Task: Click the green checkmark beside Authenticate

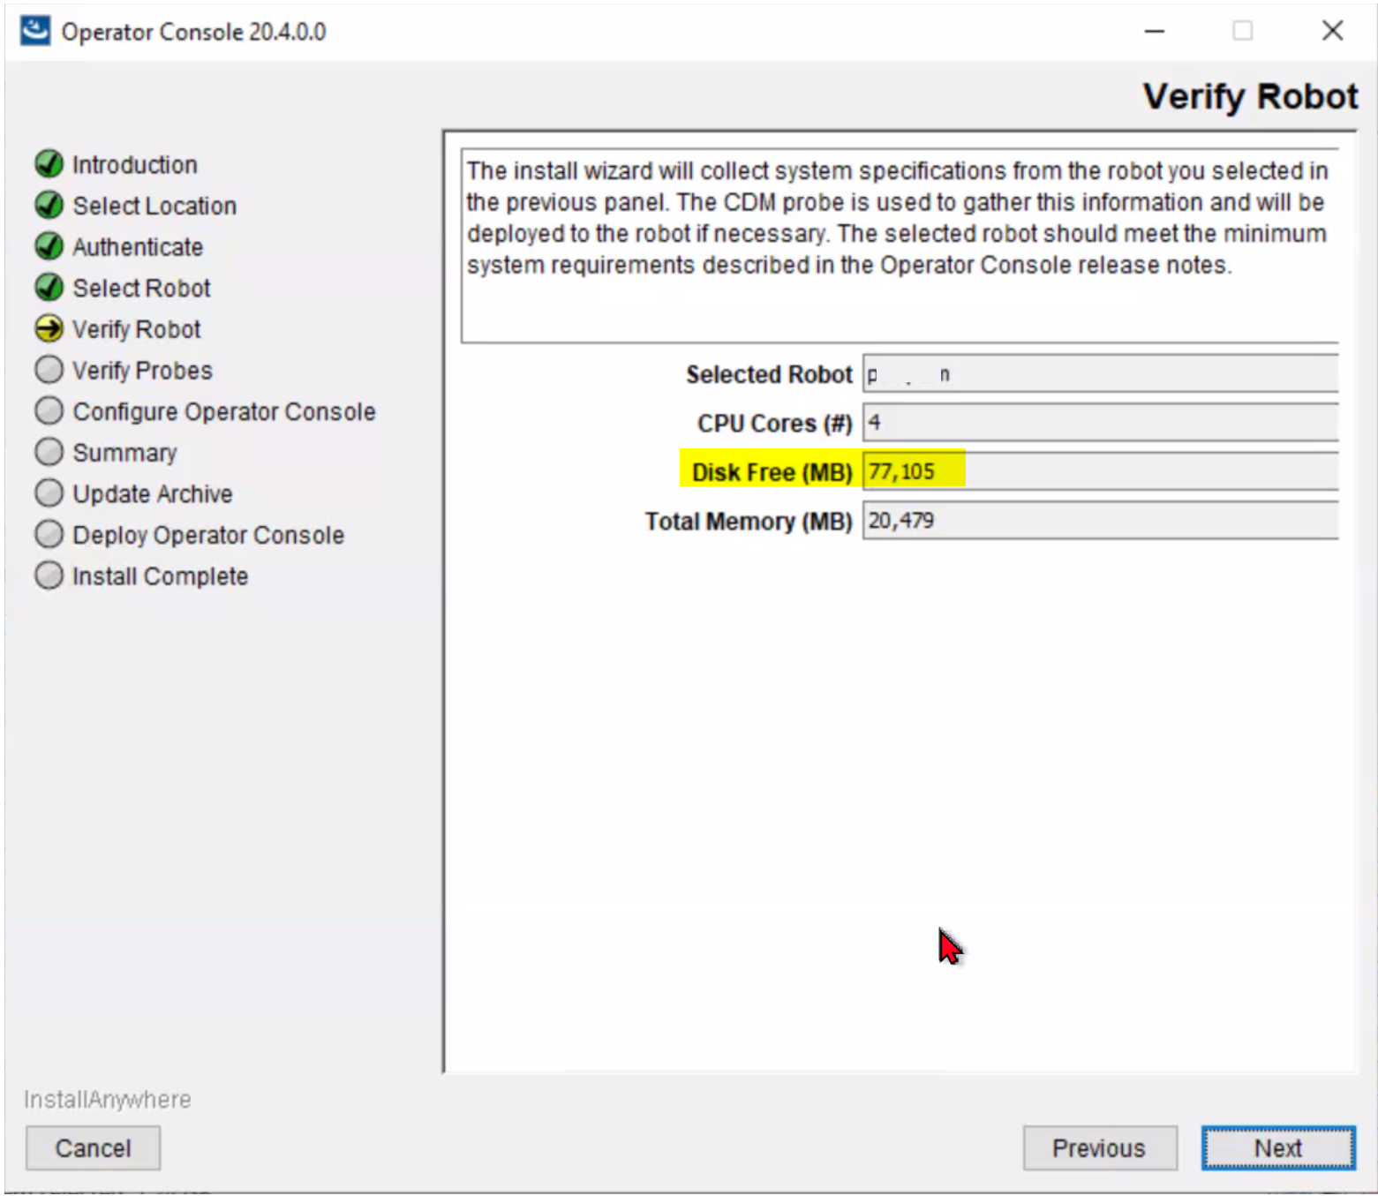Action: click(49, 246)
